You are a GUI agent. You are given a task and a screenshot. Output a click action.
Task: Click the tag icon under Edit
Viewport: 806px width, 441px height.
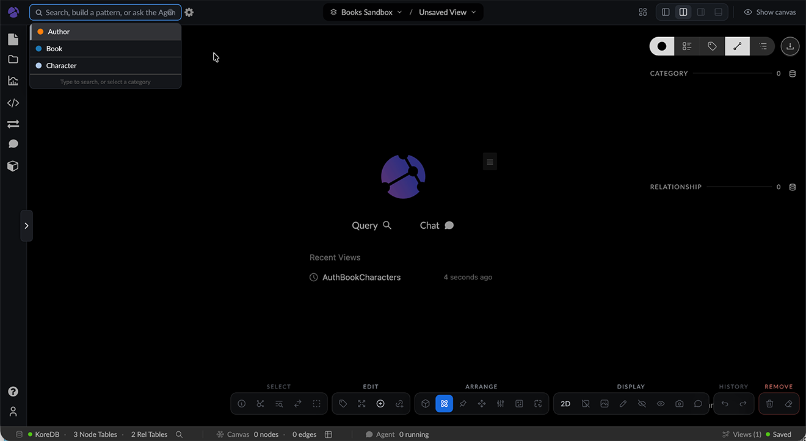point(343,404)
